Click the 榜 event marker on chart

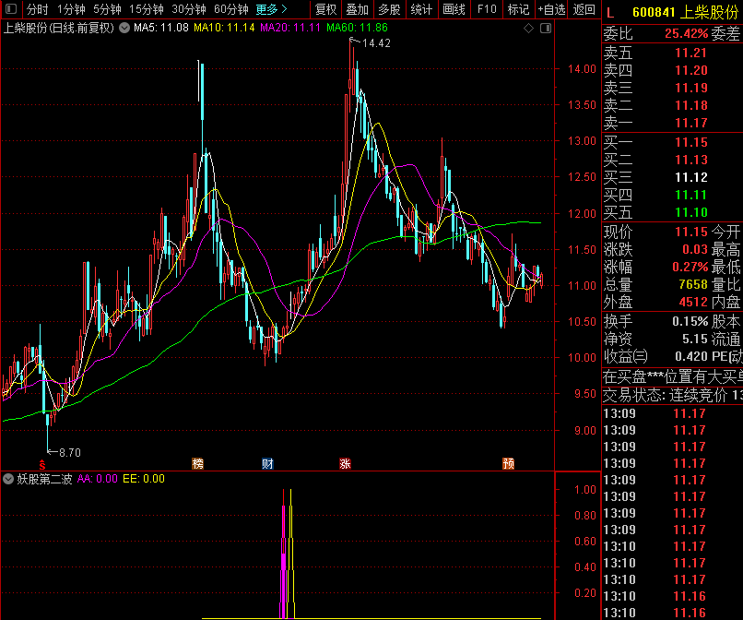(197, 463)
